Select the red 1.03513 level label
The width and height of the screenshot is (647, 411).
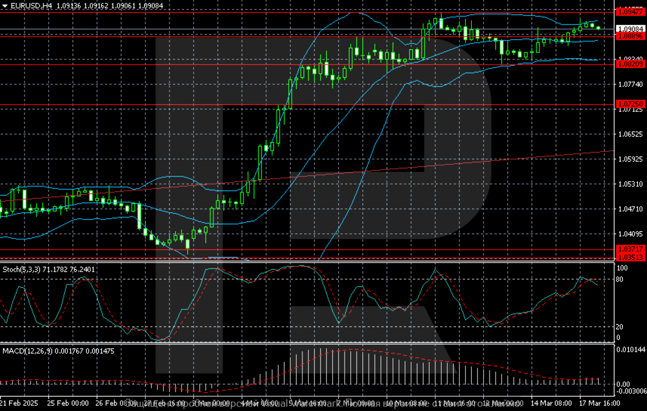point(630,257)
